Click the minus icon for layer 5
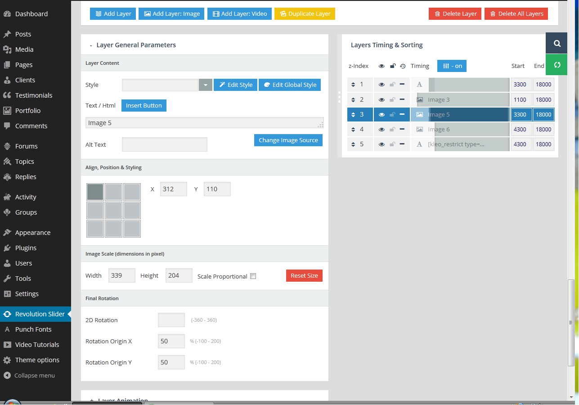The height and width of the screenshot is (405, 579). point(402,144)
